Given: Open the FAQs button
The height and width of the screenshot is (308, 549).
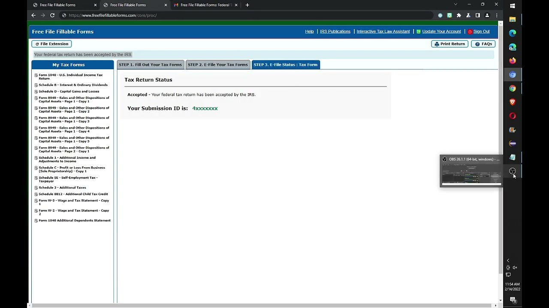Looking at the screenshot, I should coord(483,44).
